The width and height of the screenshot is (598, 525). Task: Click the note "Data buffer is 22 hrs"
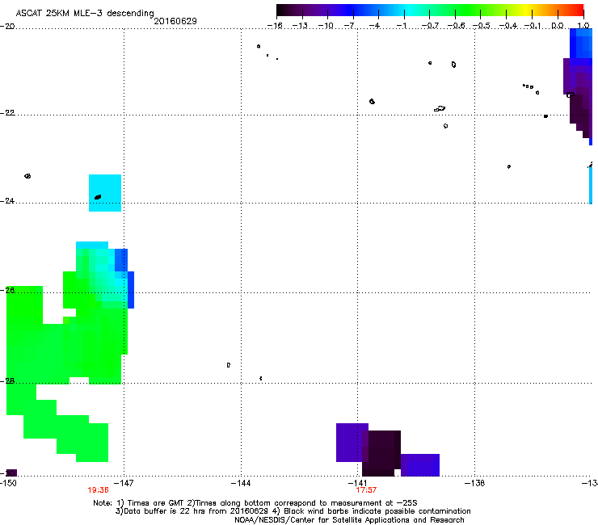[x=172, y=511]
